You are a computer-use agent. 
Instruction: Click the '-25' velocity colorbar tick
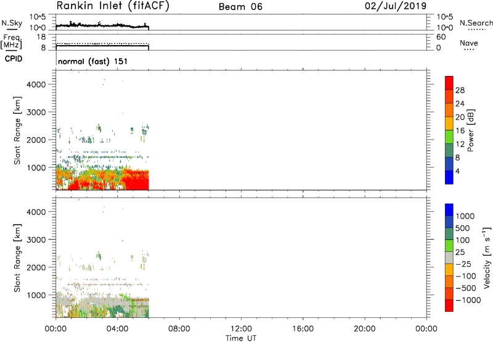point(463,264)
